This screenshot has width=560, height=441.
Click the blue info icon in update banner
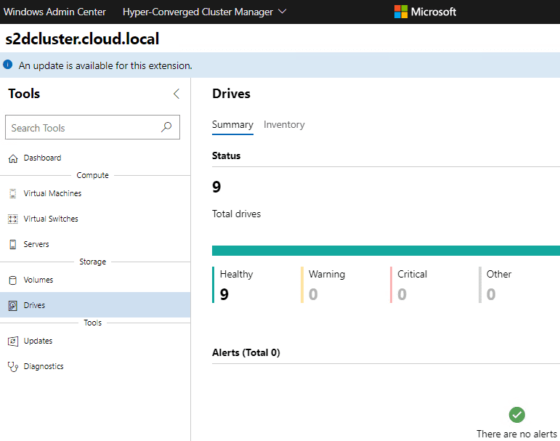[x=8, y=65]
